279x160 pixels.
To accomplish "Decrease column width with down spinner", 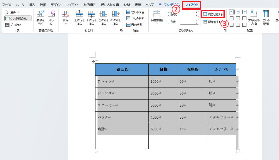I will tap(196, 23).
